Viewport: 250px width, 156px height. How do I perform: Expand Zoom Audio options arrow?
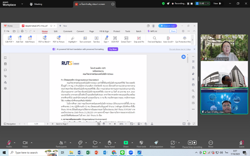click(x=15, y=143)
